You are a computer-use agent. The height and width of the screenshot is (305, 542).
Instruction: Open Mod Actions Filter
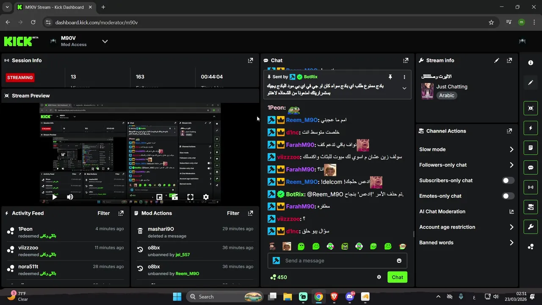(233, 213)
